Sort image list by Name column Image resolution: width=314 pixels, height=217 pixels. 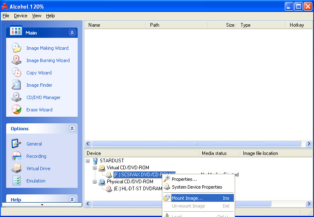115,25
